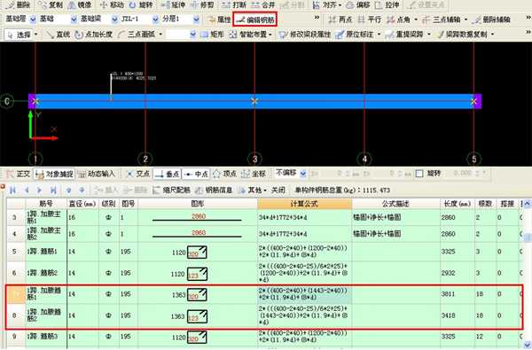Select the 点角 auxiliary axis tool

(402, 19)
